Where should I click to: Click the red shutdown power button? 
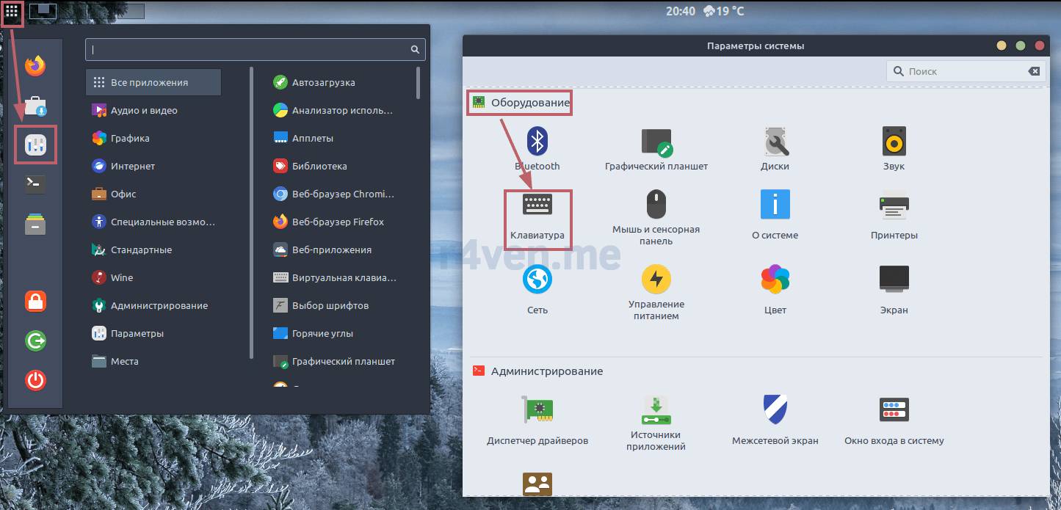pyautogui.click(x=35, y=380)
